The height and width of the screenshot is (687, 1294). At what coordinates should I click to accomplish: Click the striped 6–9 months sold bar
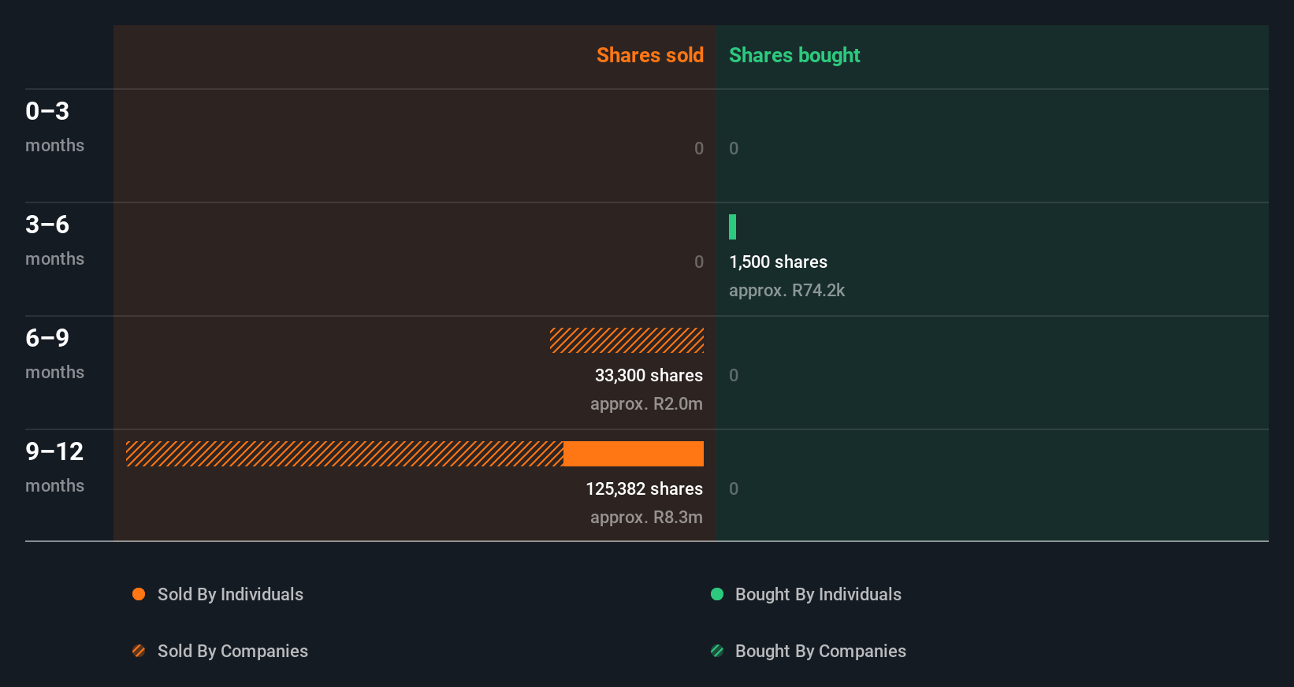(627, 340)
